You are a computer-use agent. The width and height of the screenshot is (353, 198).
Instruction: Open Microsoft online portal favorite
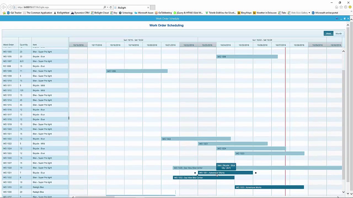point(325,13)
